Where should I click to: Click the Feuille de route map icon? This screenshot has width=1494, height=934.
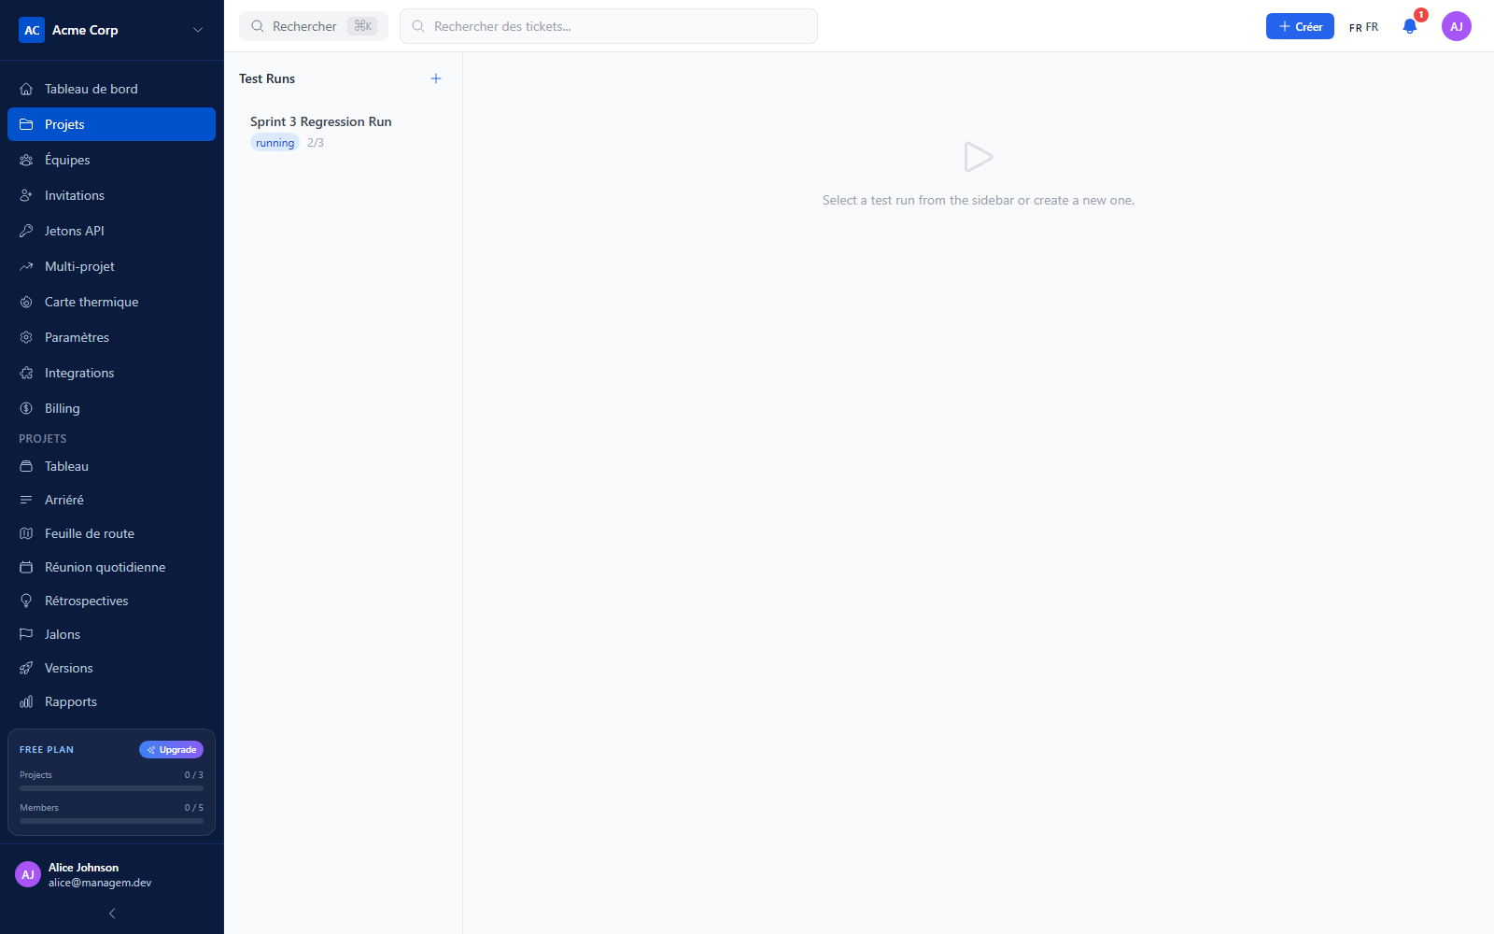[26, 533]
